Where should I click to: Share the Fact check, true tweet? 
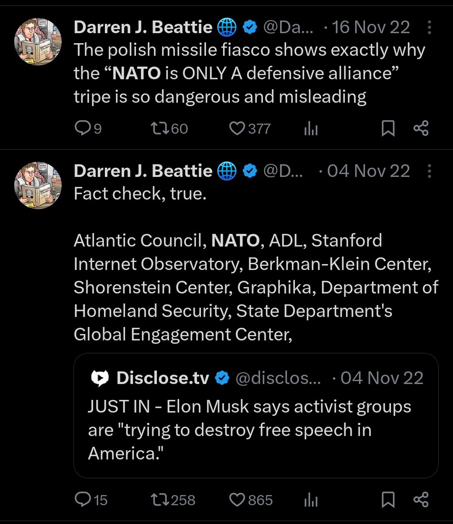pyautogui.click(x=421, y=500)
